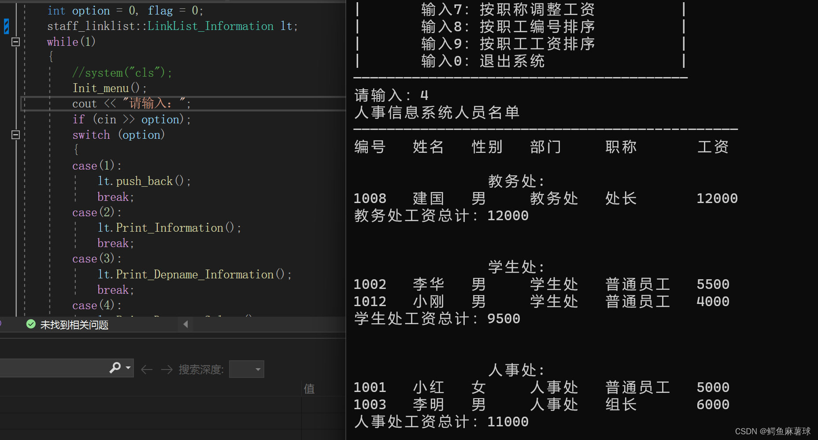Image resolution: width=818 pixels, height=440 pixels.
Task: Click the lt.push_back() call
Action: pyautogui.click(x=144, y=181)
